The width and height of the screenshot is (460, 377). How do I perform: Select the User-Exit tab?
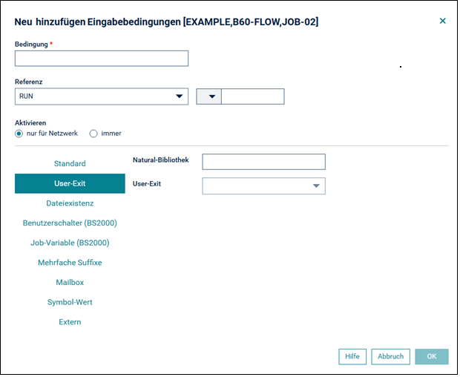pyautogui.click(x=70, y=183)
